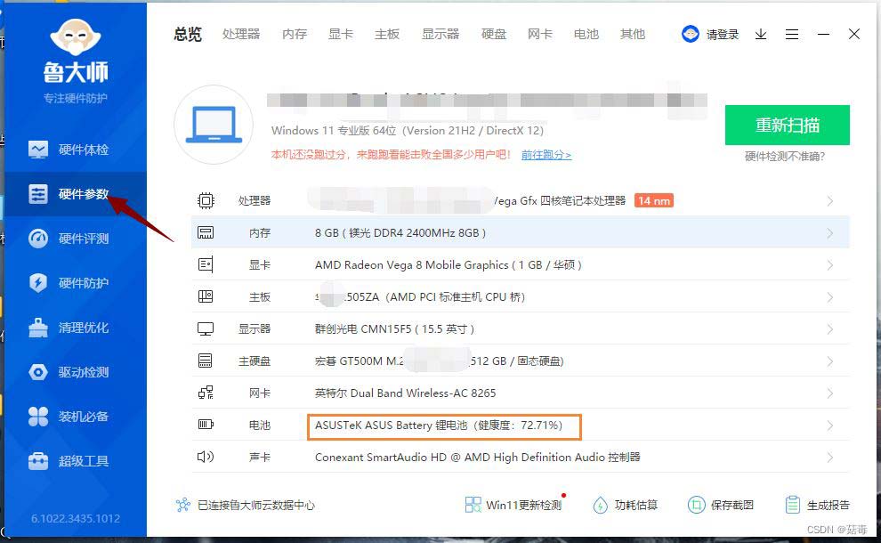
Task: Click 保存截图 to save screenshot
Action: click(721, 505)
